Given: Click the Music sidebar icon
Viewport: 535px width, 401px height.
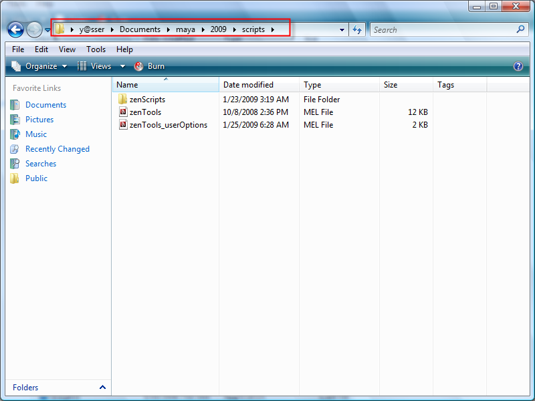Looking at the screenshot, I should pos(15,134).
